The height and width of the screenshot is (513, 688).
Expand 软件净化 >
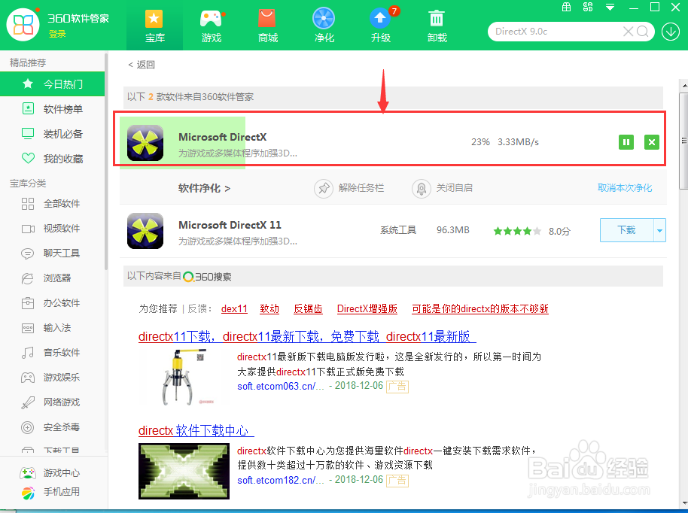[204, 188]
